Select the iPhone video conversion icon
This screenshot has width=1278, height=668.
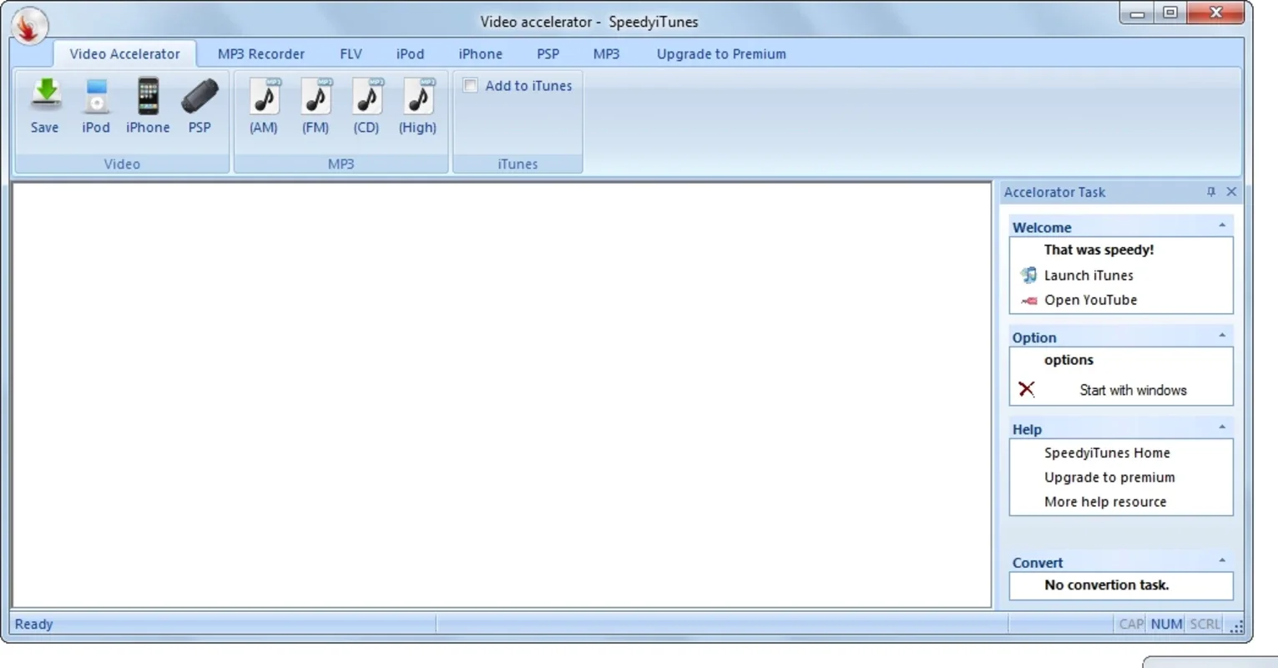tap(148, 95)
